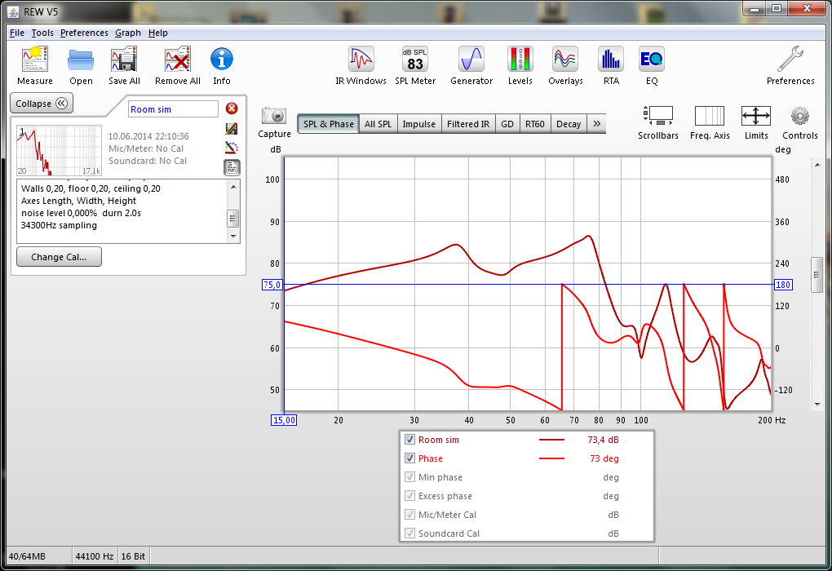Click the Change Cal... button
832x571 pixels.
[x=59, y=257]
